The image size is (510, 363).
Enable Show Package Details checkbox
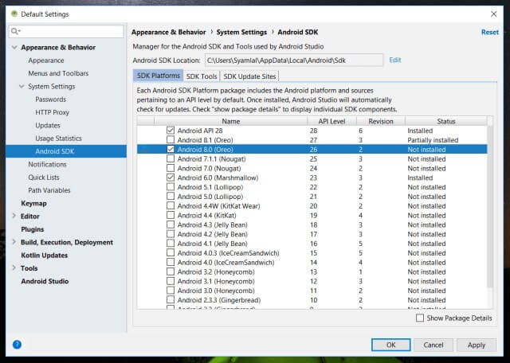pyautogui.click(x=420, y=318)
